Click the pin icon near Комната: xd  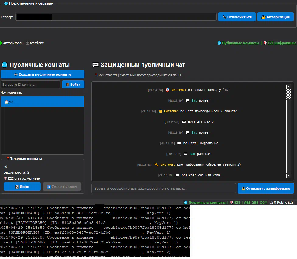click(96, 75)
